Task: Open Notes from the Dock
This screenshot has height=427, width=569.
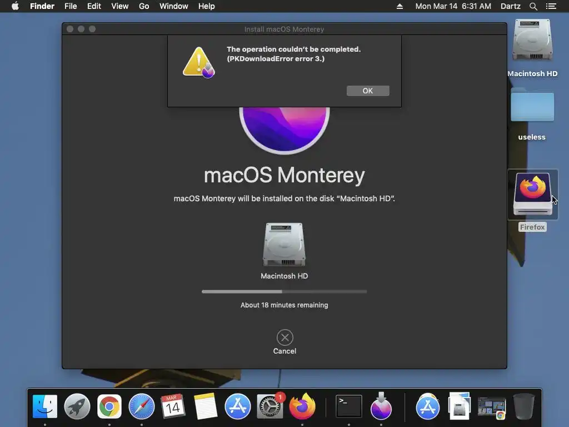Action: pyautogui.click(x=206, y=406)
